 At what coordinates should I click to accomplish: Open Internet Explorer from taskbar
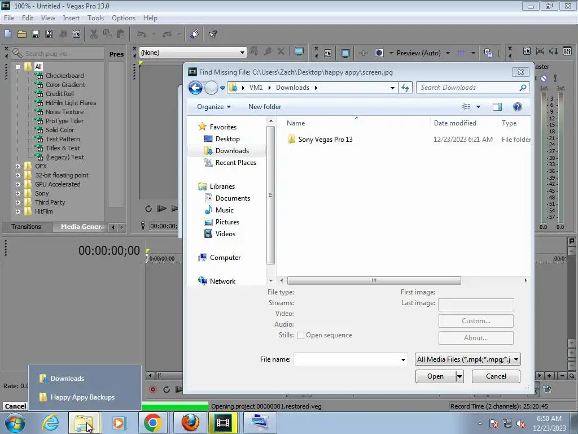[x=50, y=423]
